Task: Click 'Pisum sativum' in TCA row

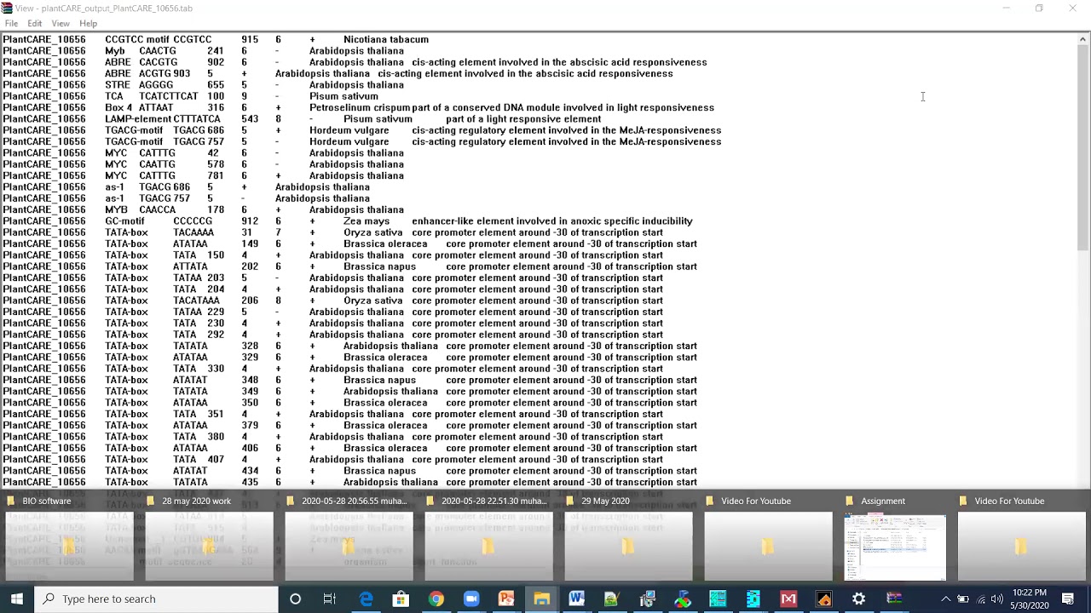Action: click(x=343, y=96)
